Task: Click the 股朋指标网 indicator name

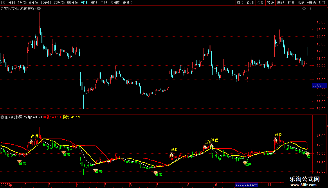Action: click(14, 117)
